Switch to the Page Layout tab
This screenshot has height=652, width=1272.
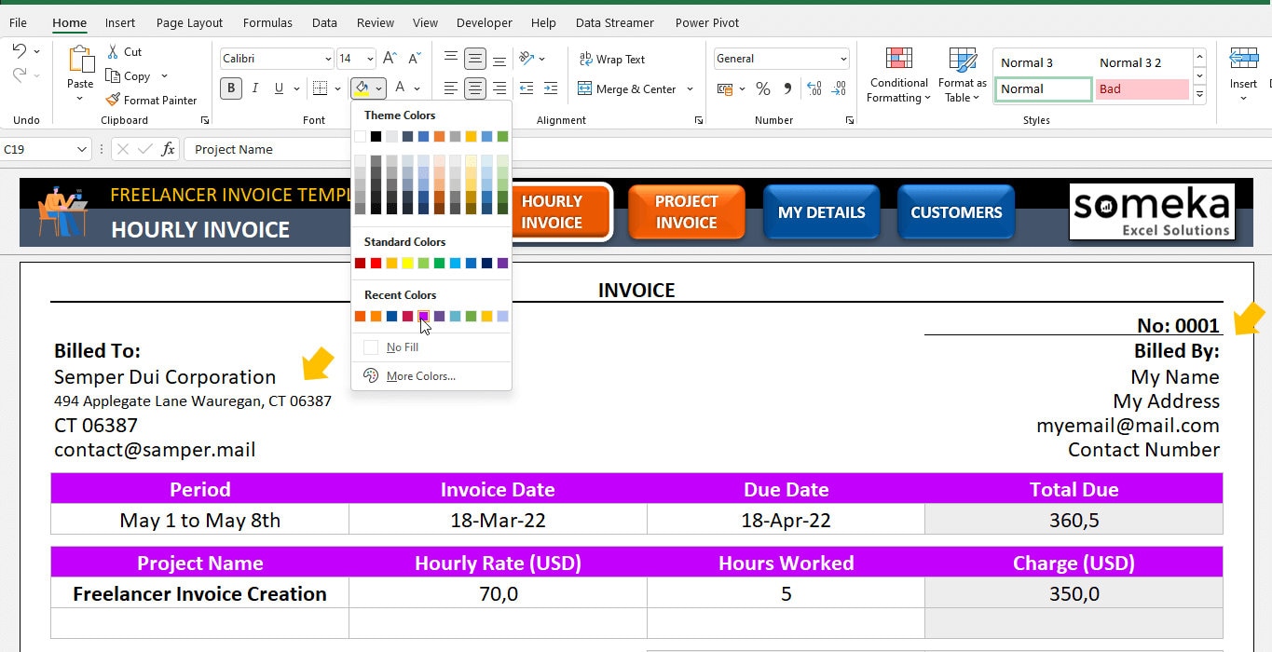click(189, 22)
